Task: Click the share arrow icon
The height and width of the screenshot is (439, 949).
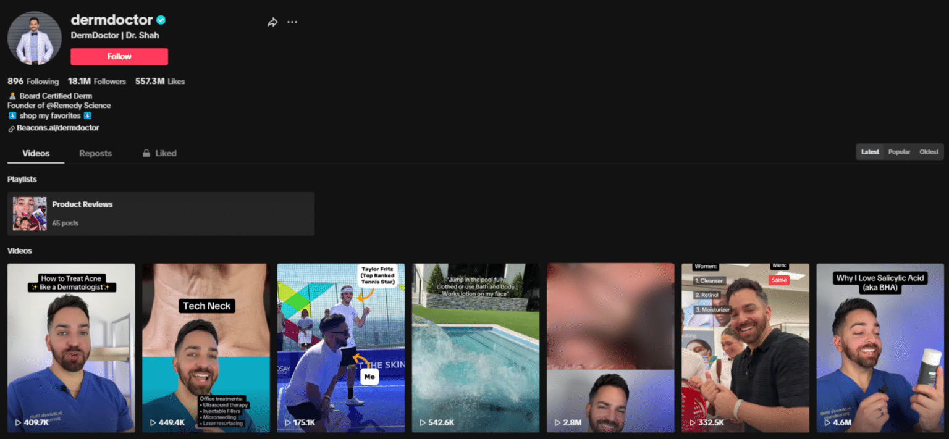Action: point(272,22)
